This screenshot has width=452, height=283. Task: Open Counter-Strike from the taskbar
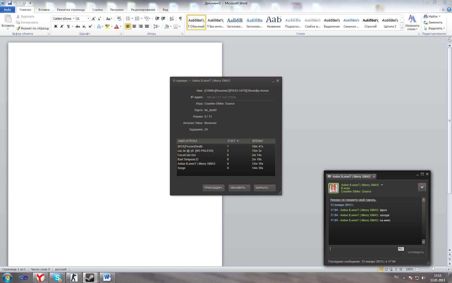pos(74,277)
